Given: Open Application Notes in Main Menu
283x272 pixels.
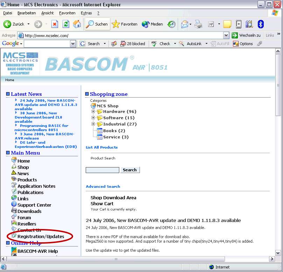Looking at the screenshot, I should point(36,186).
